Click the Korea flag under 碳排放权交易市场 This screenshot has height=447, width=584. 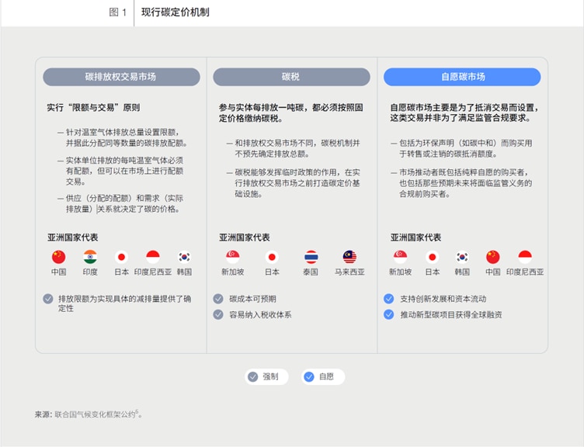coord(184,257)
